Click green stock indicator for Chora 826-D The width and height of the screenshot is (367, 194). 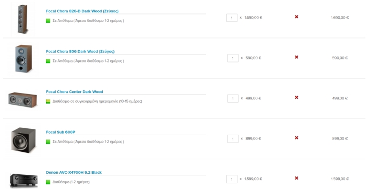click(x=48, y=21)
